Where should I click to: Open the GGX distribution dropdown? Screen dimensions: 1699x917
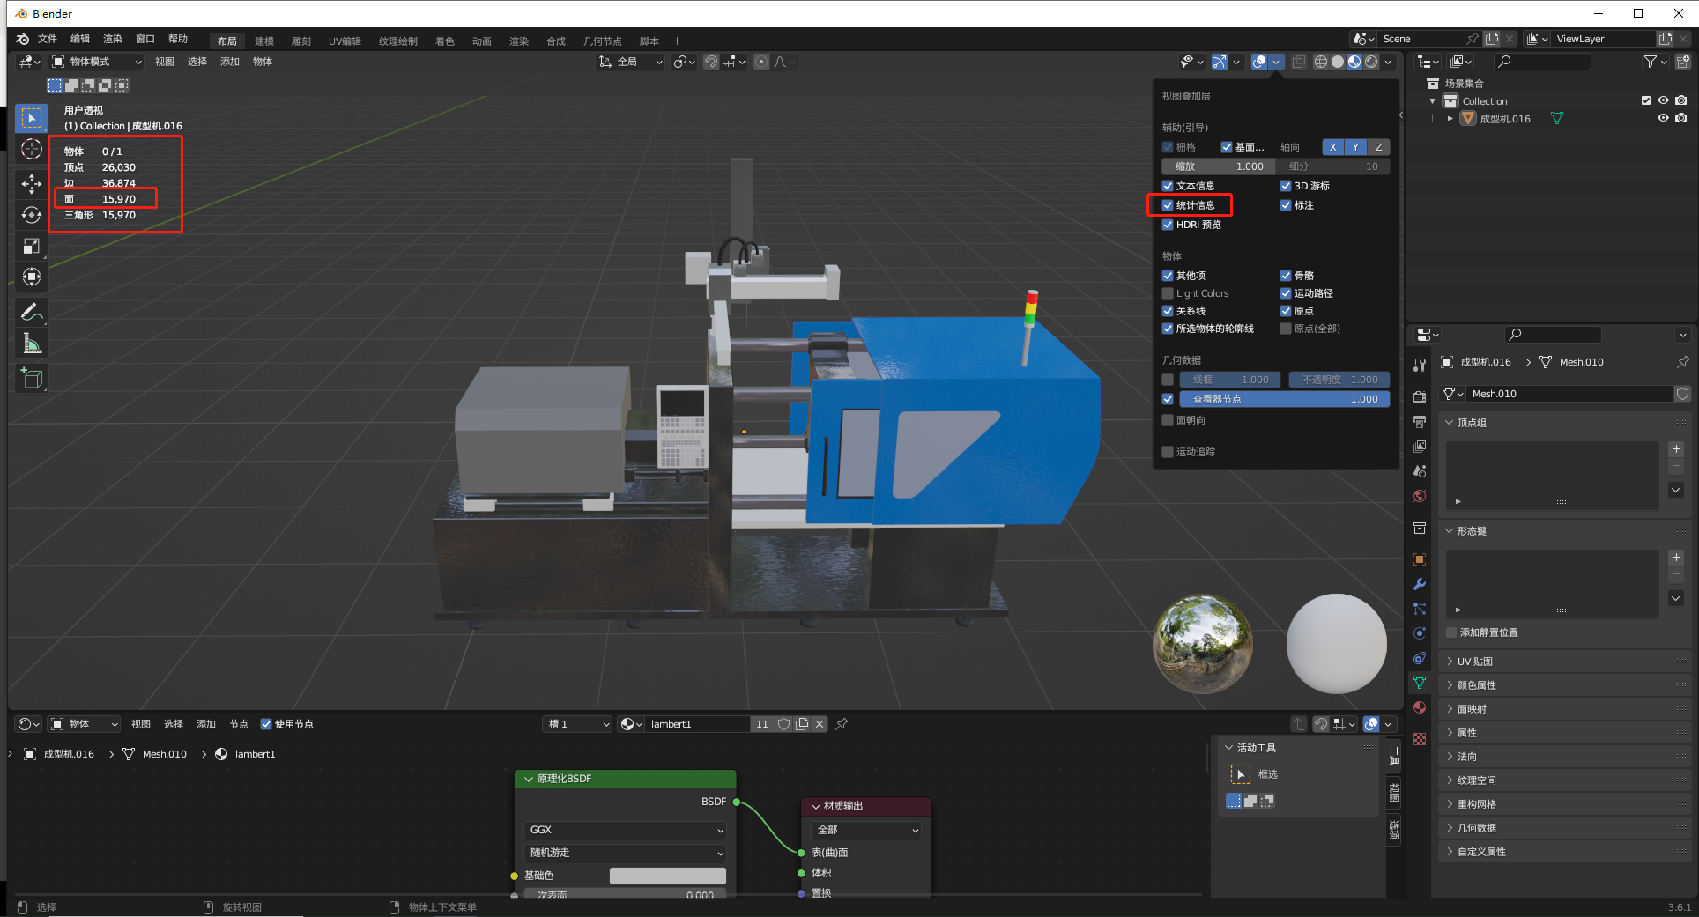click(x=626, y=830)
